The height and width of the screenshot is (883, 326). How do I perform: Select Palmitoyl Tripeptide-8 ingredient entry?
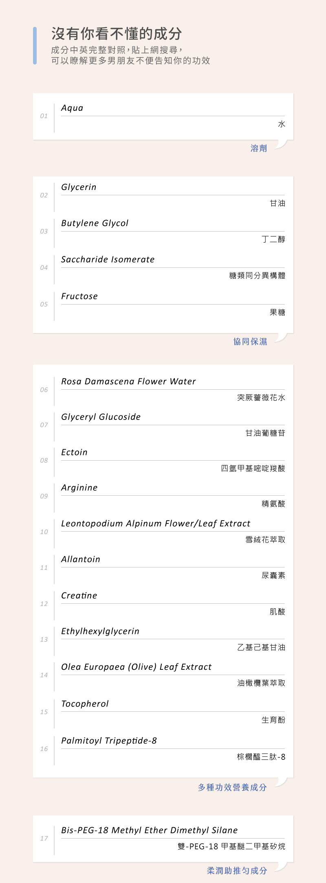[x=109, y=741]
